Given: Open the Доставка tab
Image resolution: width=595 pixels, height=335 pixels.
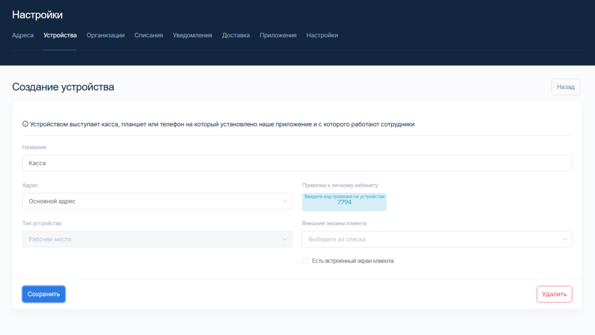Looking at the screenshot, I should click(x=236, y=35).
